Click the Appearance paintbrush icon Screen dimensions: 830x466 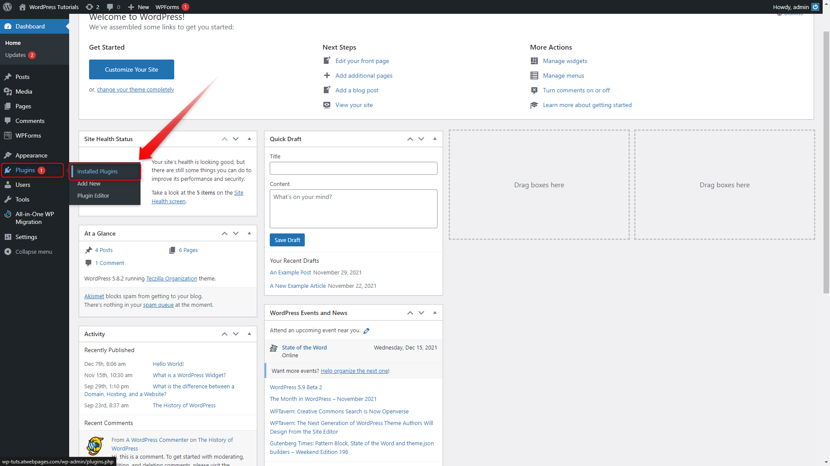click(x=8, y=155)
